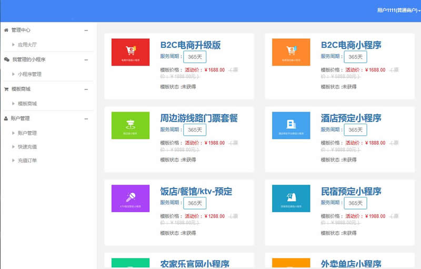The width and height of the screenshot is (421, 269).
Task: Open the orange B2C电商小程序 cart thumbnail
Action: (x=291, y=52)
